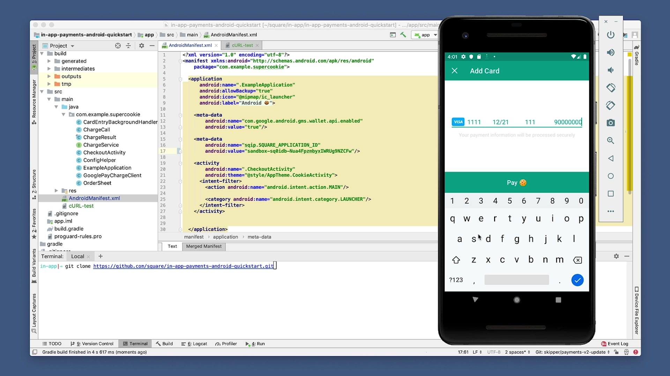Image resolution: width=670 pixels, height=376 pixels.
Task: Open the app run configuration dropdown
Action: point(426,35)
